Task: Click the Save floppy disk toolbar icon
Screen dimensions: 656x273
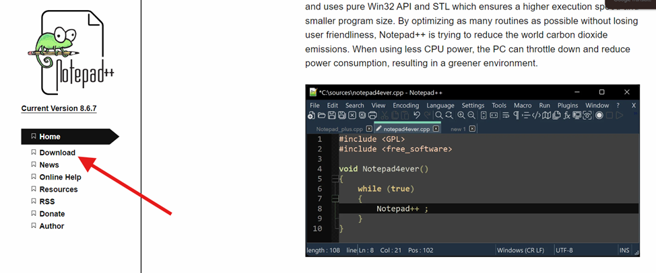Action: tap(332, 115)
